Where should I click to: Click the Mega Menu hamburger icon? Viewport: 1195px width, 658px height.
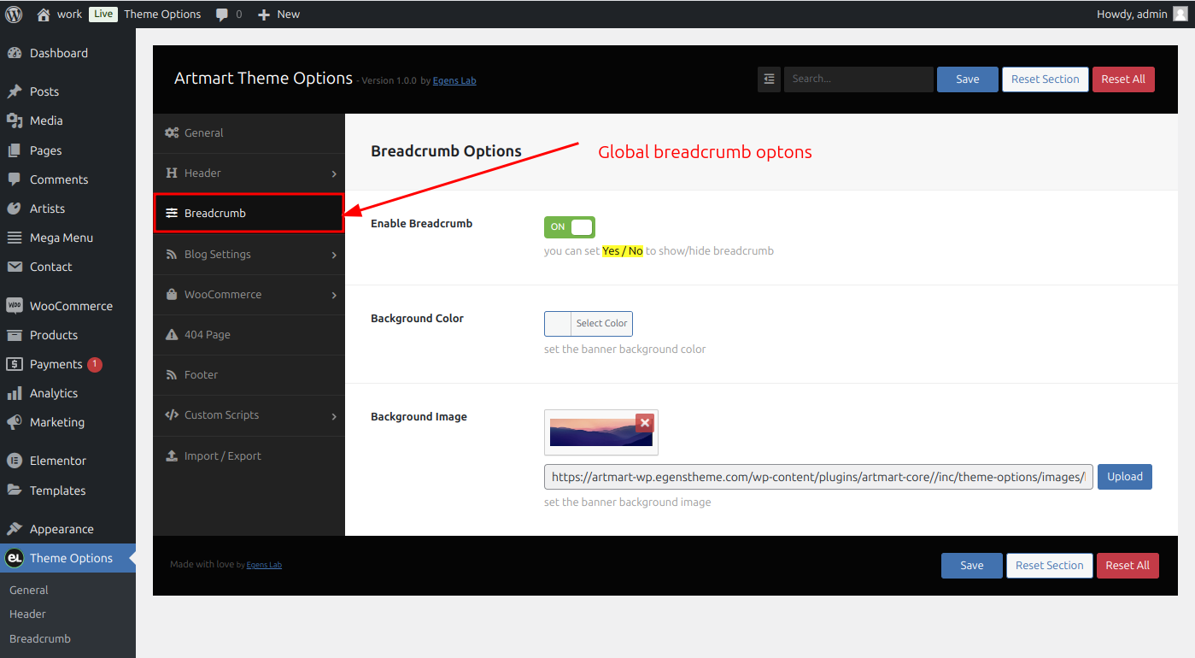[15, 238]
